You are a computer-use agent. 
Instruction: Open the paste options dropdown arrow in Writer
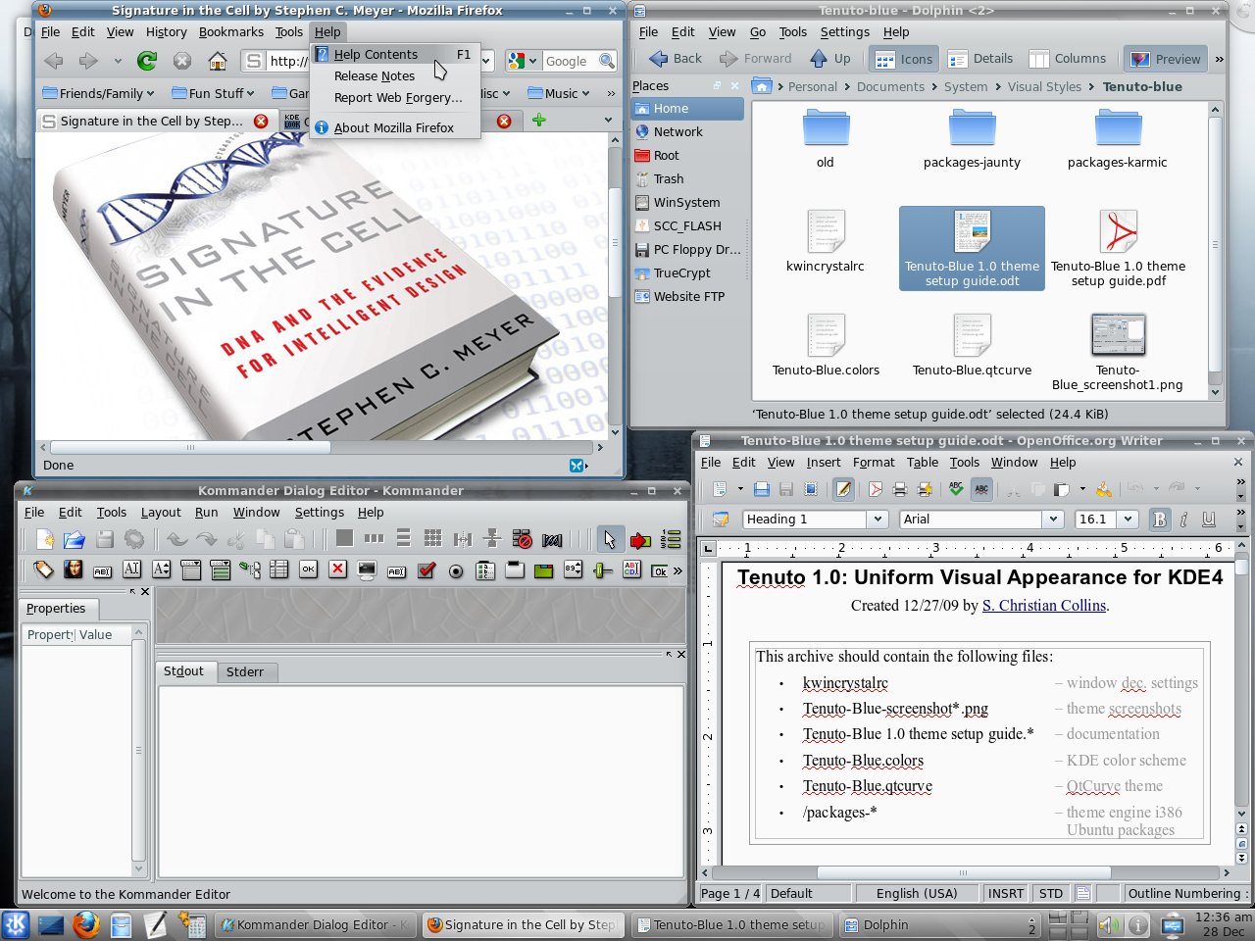pyautogui.click(x=1082, y=488)
